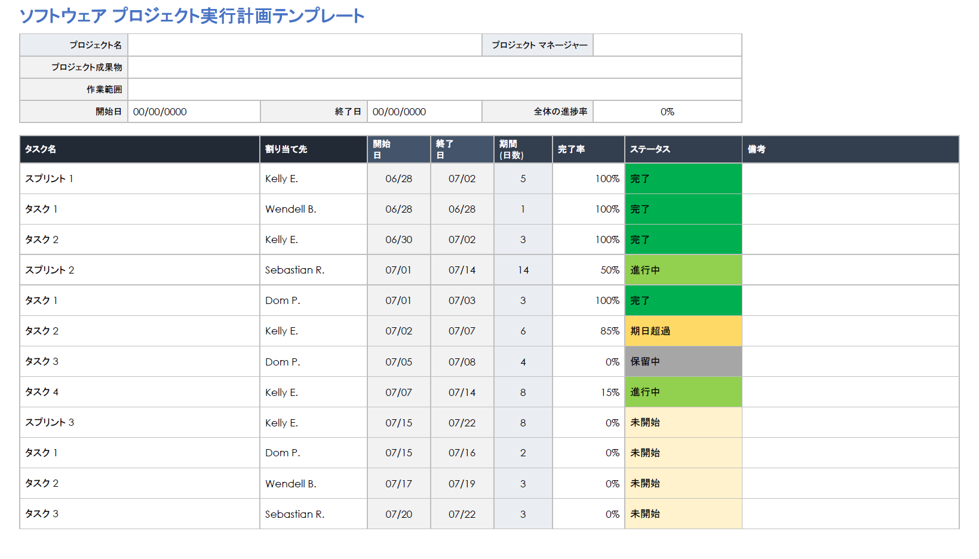Click the 完了率 column header
The height and width of the screenshot is (559, 979).
pyautogui.click(x=589, y=149)
